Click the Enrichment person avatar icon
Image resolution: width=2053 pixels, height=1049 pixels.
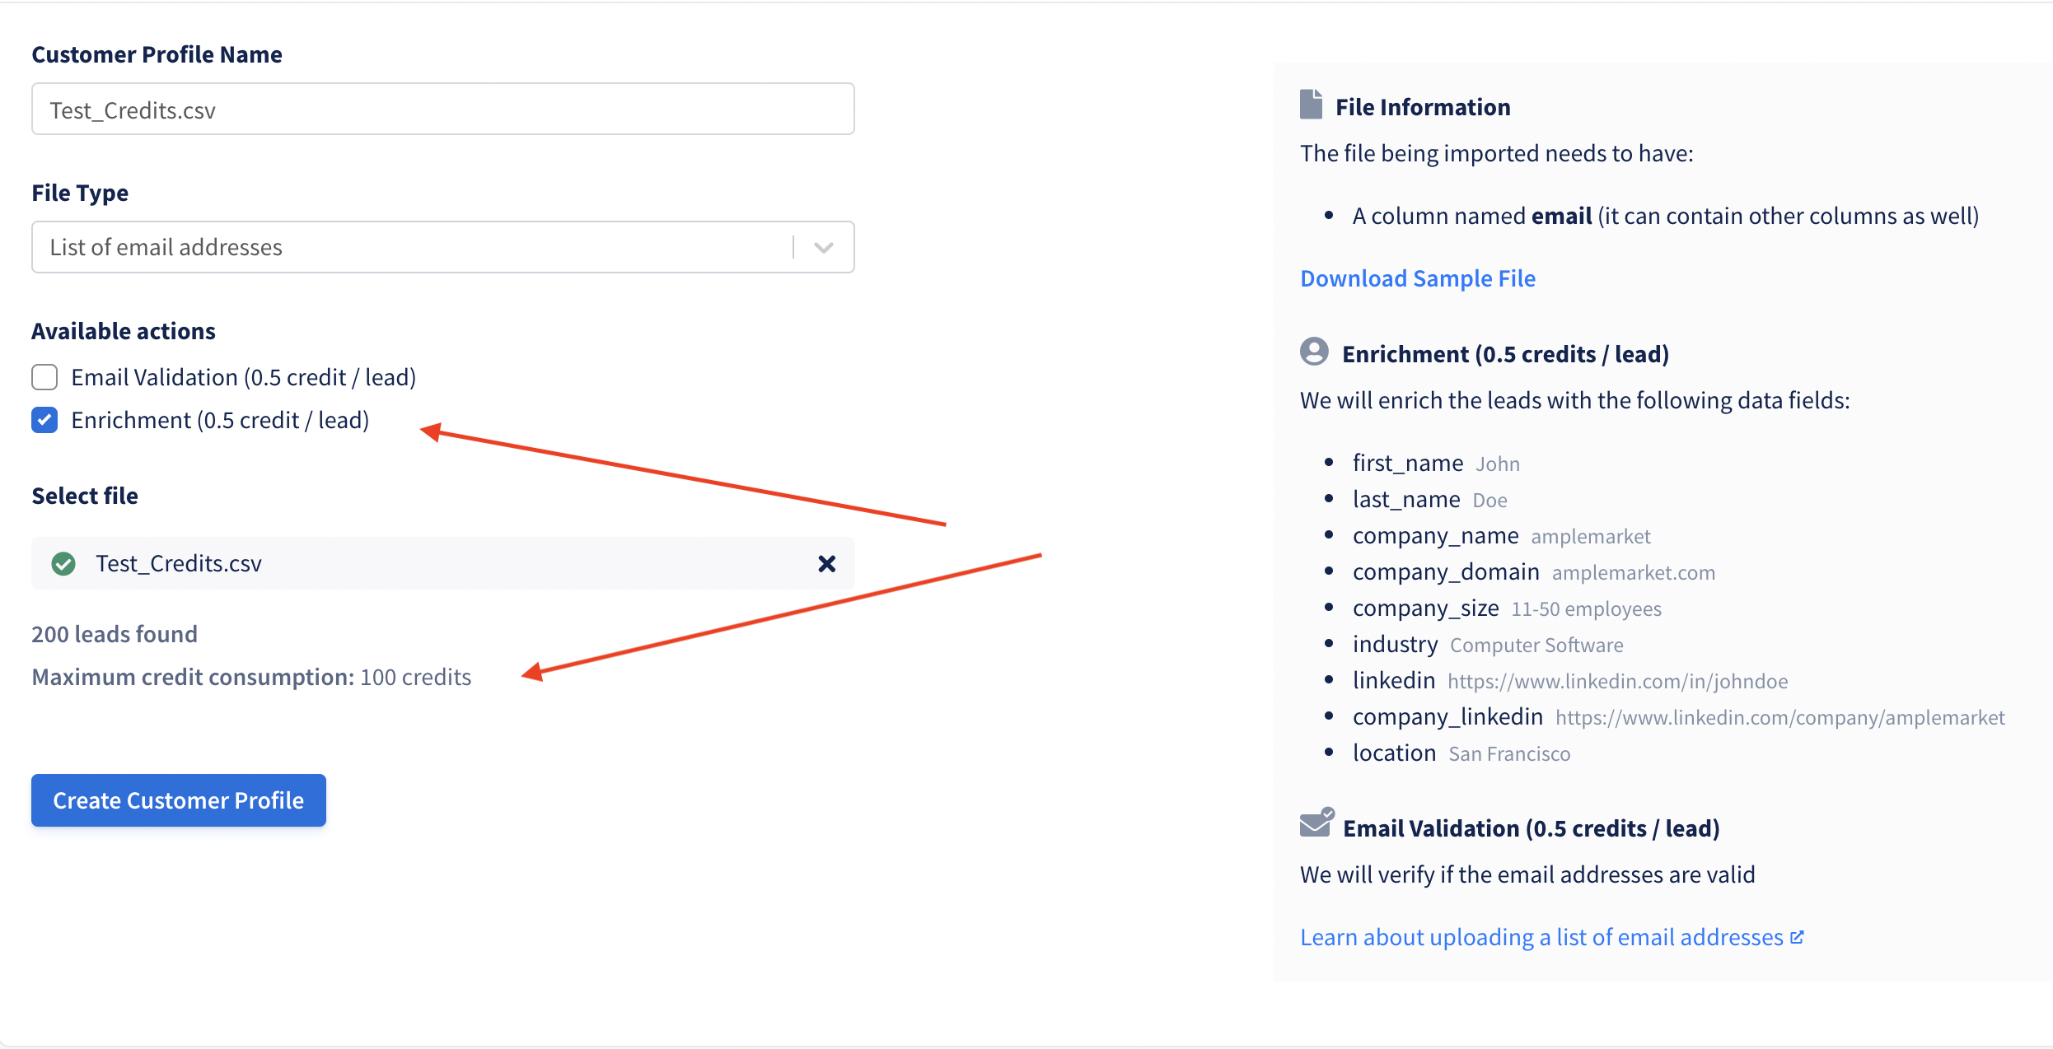(x=1314, y=352)
